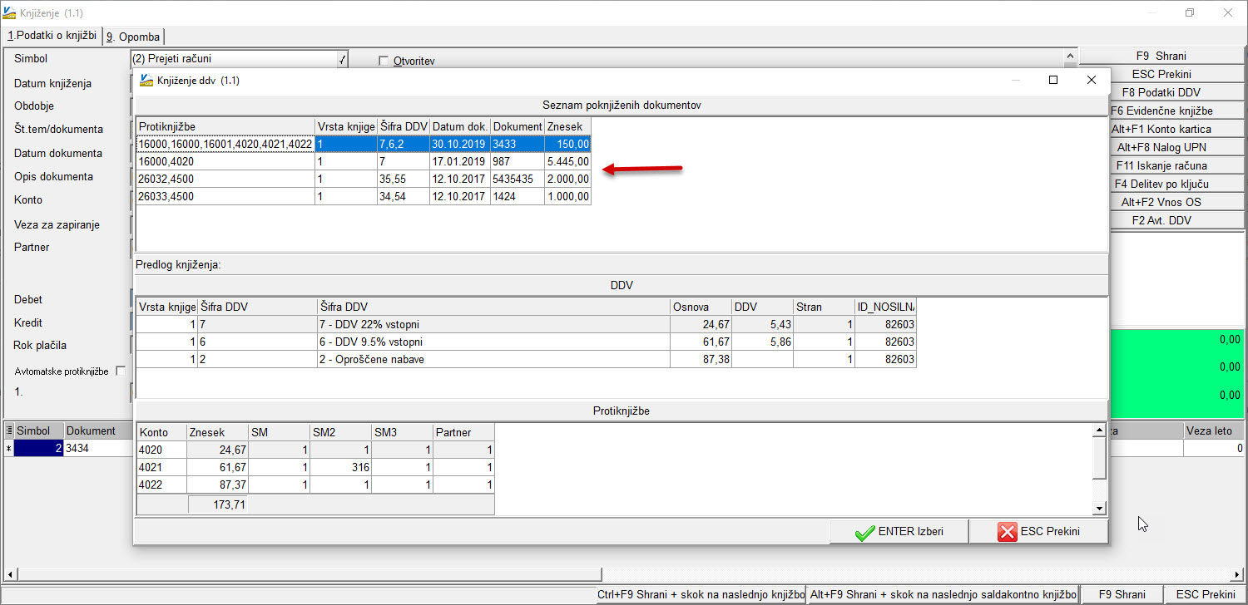Click the Stran column header in DDV table
Viewport: 1248px width, 605px height.
point(824,307)
